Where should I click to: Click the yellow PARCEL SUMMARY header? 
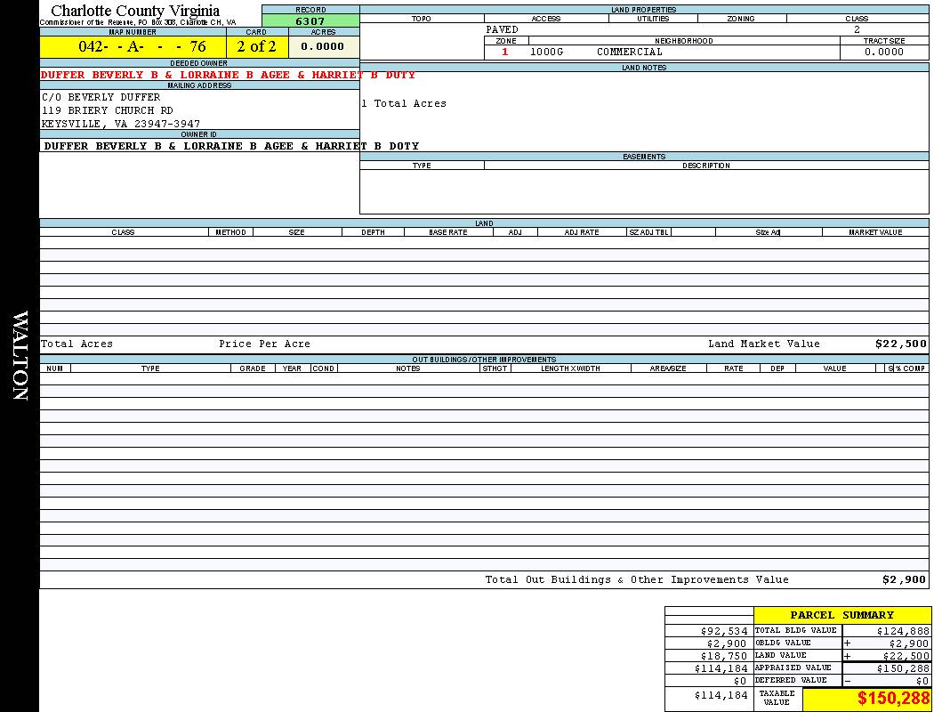841,615
